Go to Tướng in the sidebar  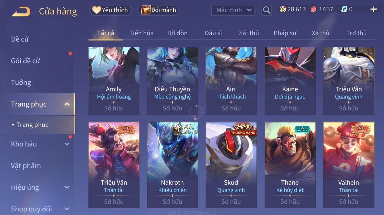click(21, 83)
